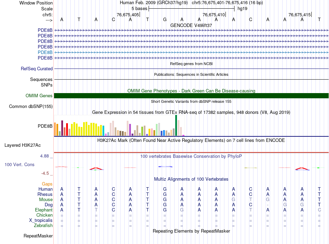Open the Layered H3K27Ac track settings label
Screen dimensions: 329x244
(23, 145)
